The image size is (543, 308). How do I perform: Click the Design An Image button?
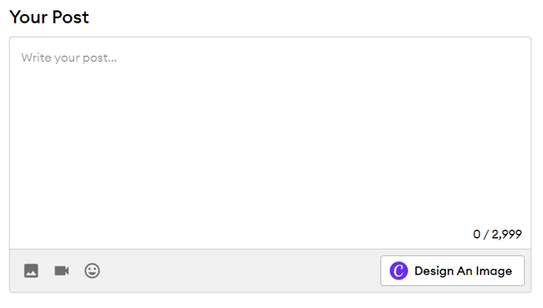point(452,271)
